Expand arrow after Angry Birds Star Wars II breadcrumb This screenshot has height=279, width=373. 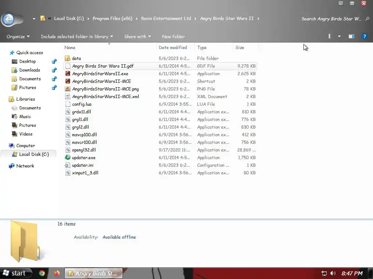coord(258,19)
